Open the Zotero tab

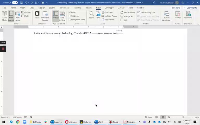[121, 8]
